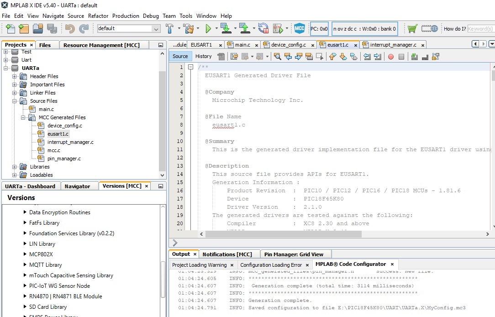Open dropdown arrow next to Build hammer
The image size is (495, 317).
179,28
